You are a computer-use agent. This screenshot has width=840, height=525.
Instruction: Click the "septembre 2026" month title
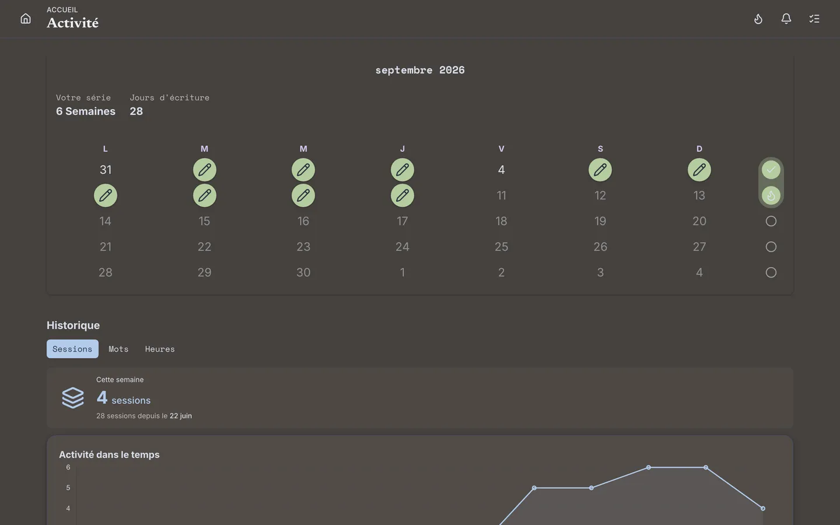pos(420,70)
